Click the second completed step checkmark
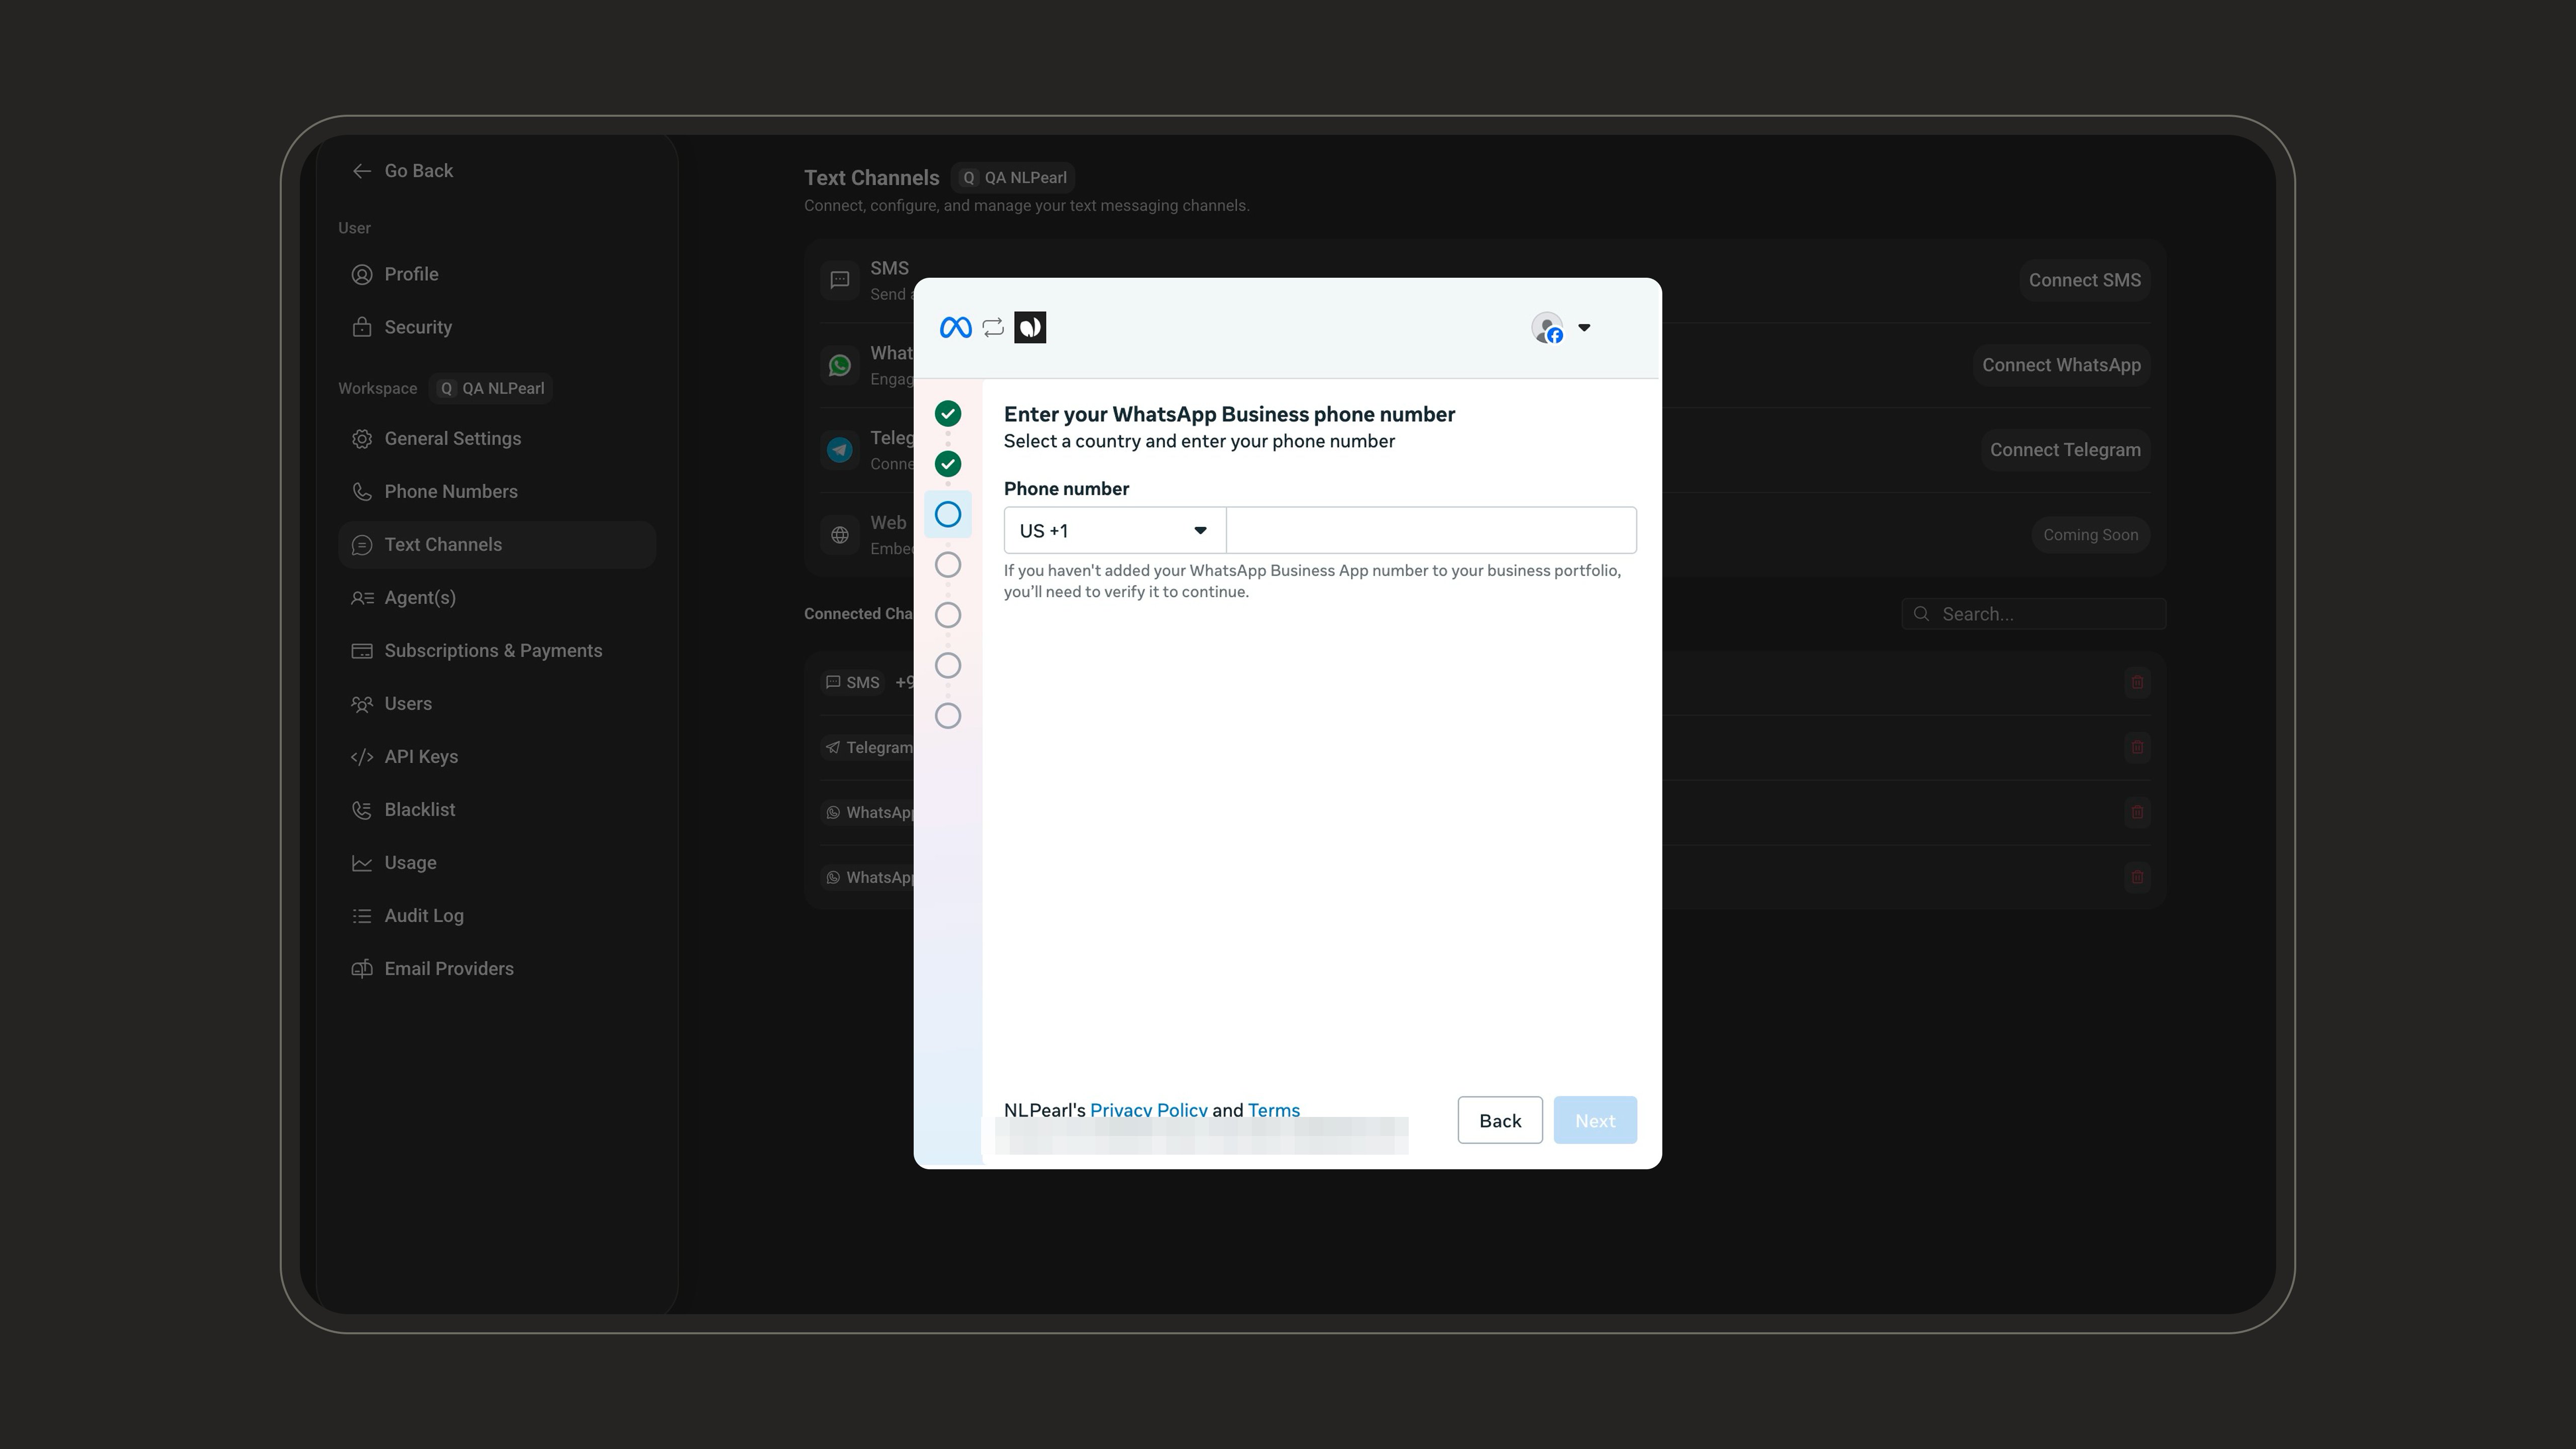 pyautogui.click(x=948, y=464)
